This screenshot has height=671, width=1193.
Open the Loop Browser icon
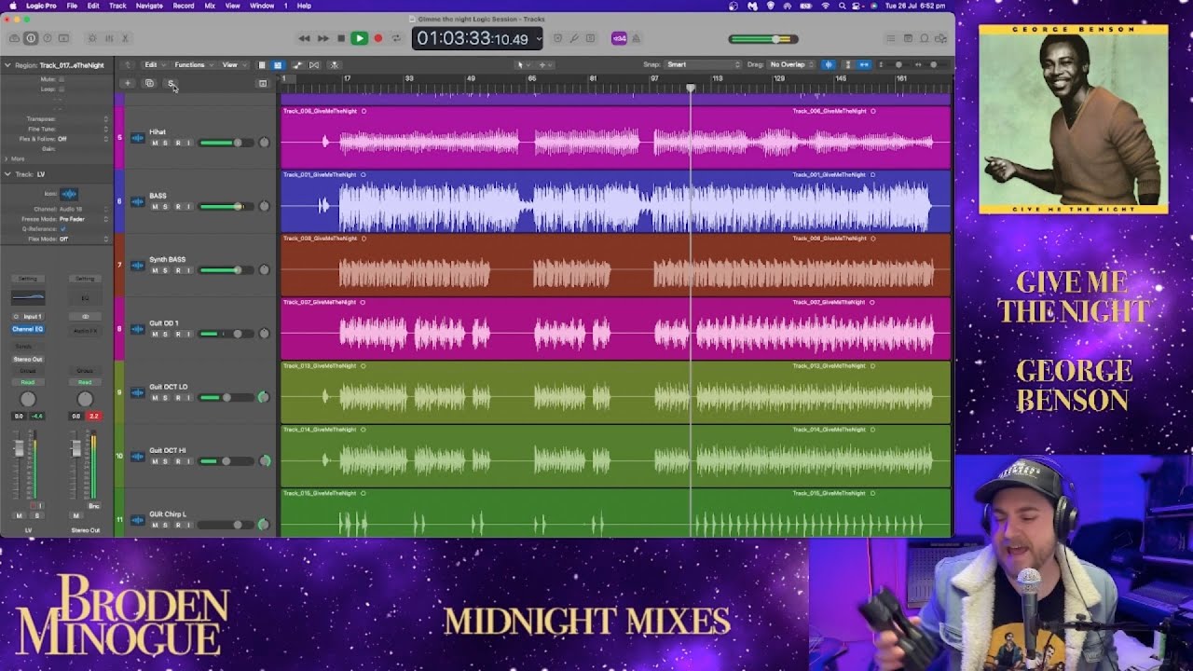(x=925, y=38)
